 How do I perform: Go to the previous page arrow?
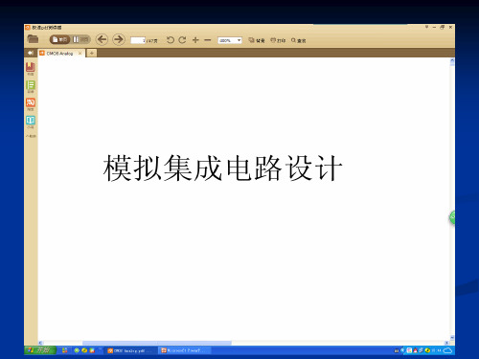tap(103, 39)
